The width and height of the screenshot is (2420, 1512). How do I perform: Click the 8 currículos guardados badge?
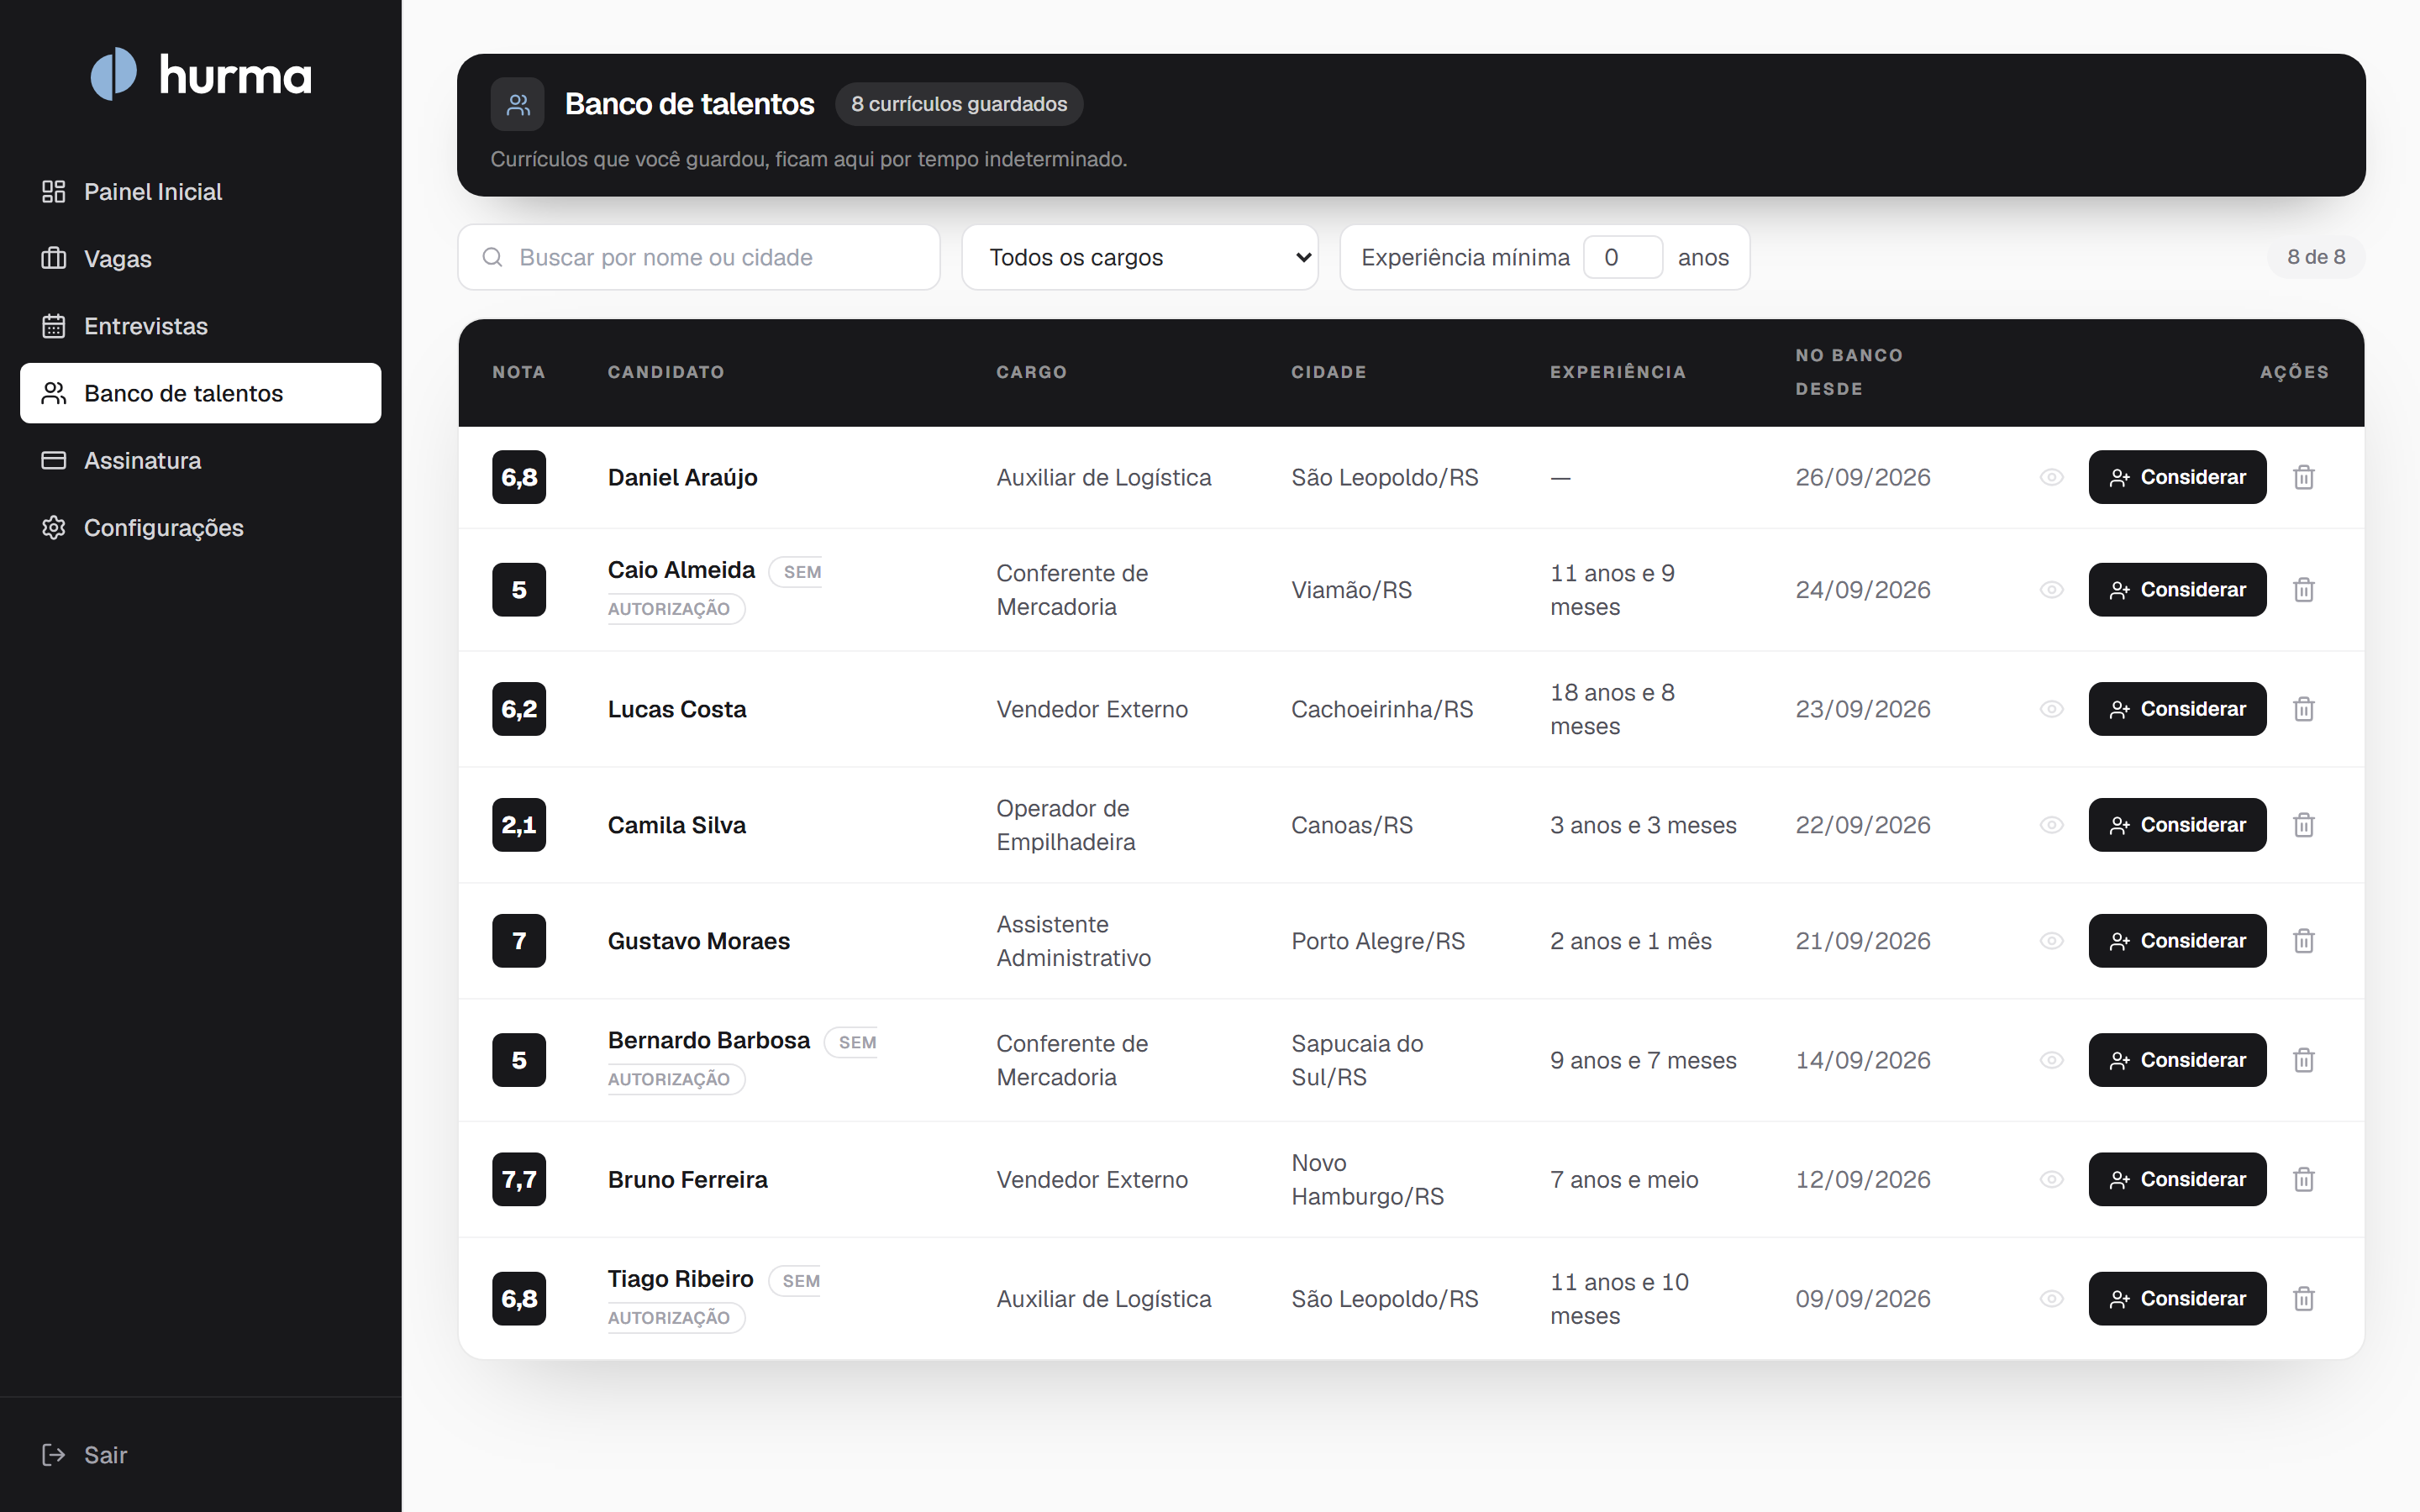pos(958,104)
